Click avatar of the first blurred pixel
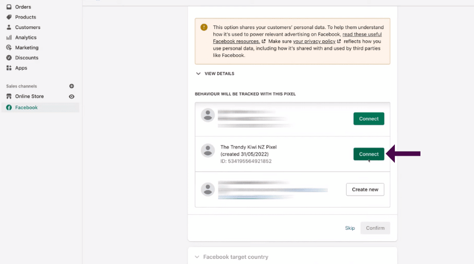The height and width of the screenshot is (264, 474). click(208, 115)
